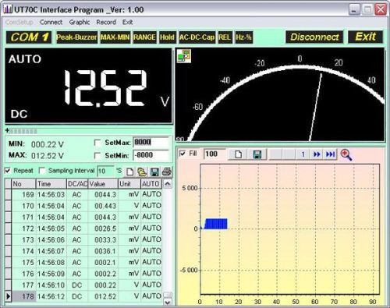Jump to last graph page

330,154
